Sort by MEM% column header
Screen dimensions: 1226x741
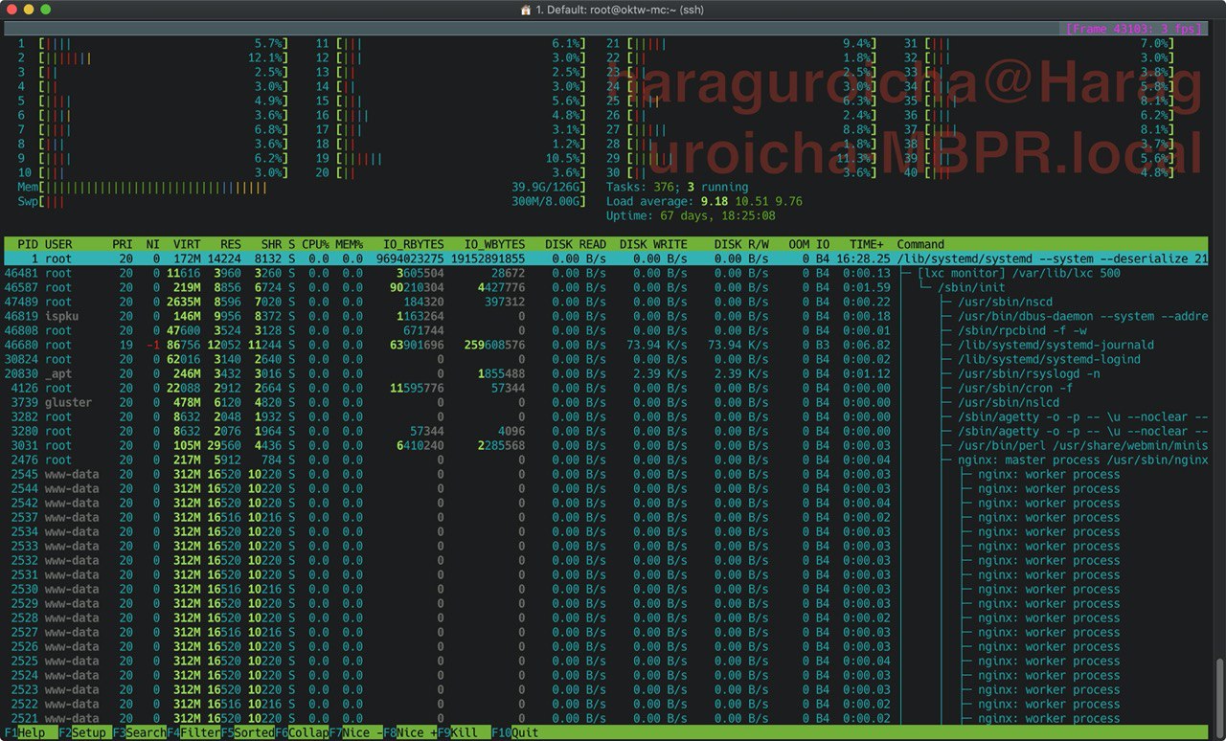[x=349, y=244]
